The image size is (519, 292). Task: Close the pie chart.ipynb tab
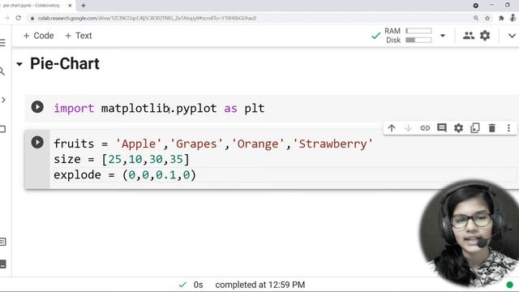pyautogui.click(x=70, y=6)
